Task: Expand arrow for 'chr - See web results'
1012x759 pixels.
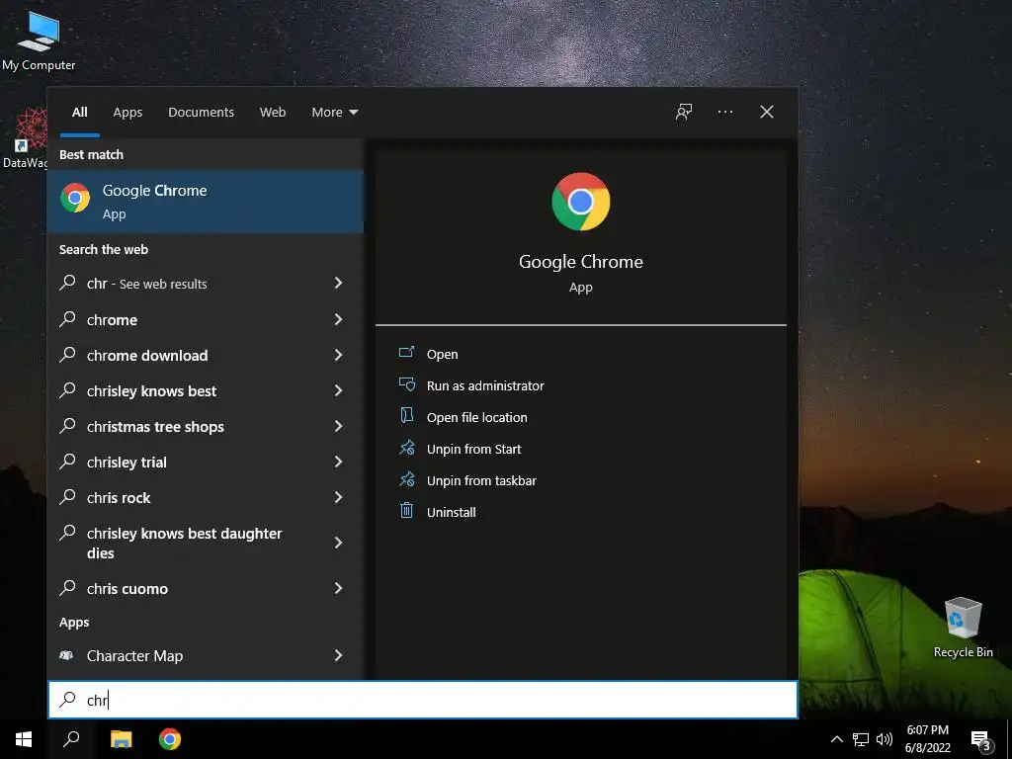Action: point(338,283)
